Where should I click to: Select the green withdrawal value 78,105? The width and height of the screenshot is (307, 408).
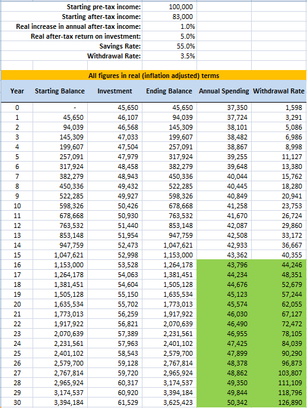pos(292,334)
